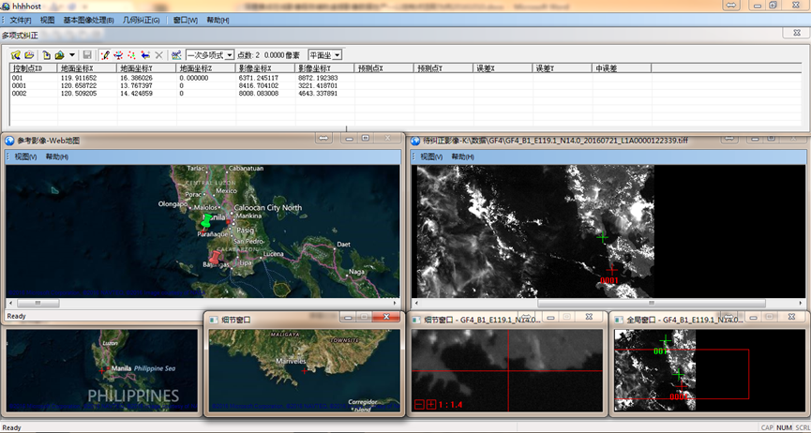
Task: Open the 基本图像处理 menu
Action: [x=88, y=20]
